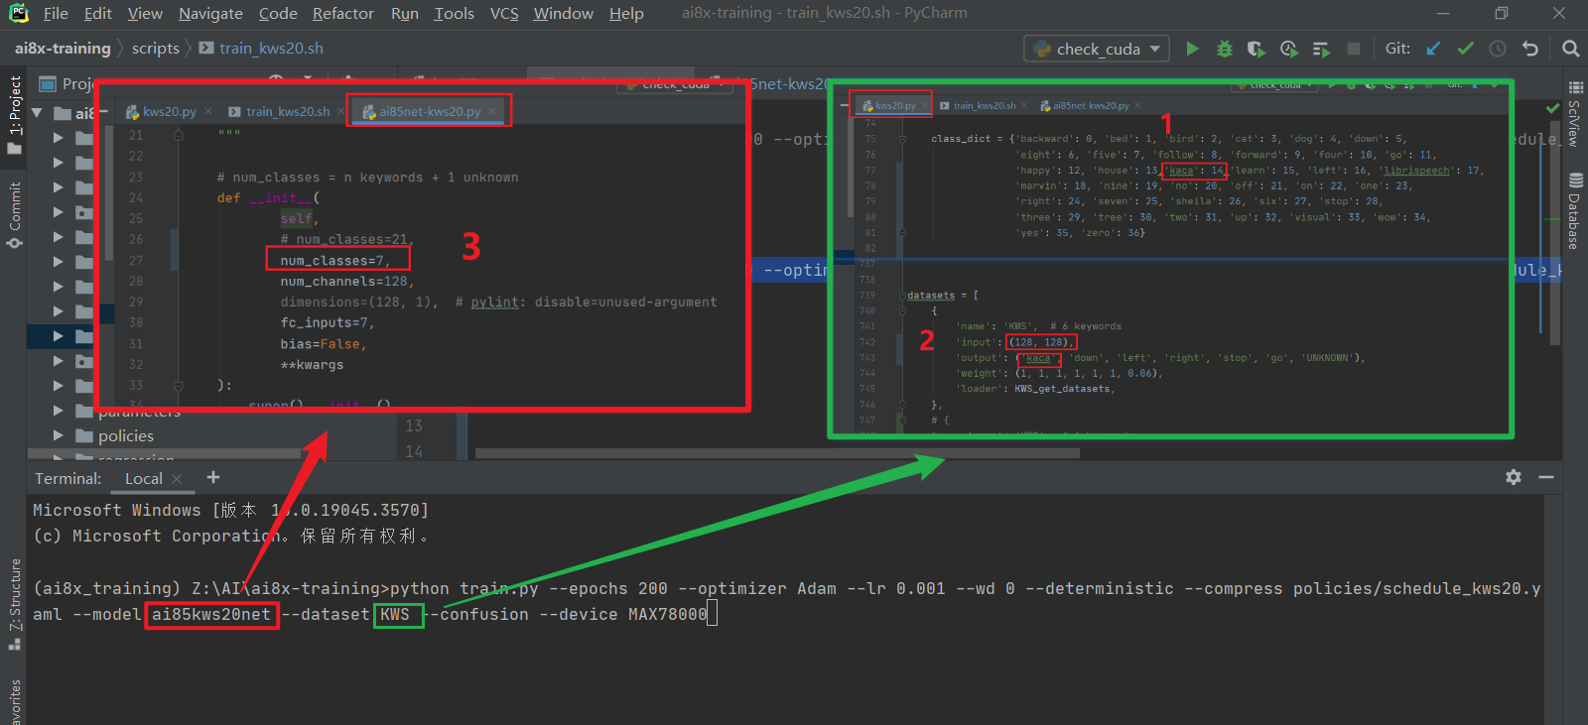Toggle the Commit tool window
The image size is (1588, 725).
pyautogui.click(x=14, y=214)
